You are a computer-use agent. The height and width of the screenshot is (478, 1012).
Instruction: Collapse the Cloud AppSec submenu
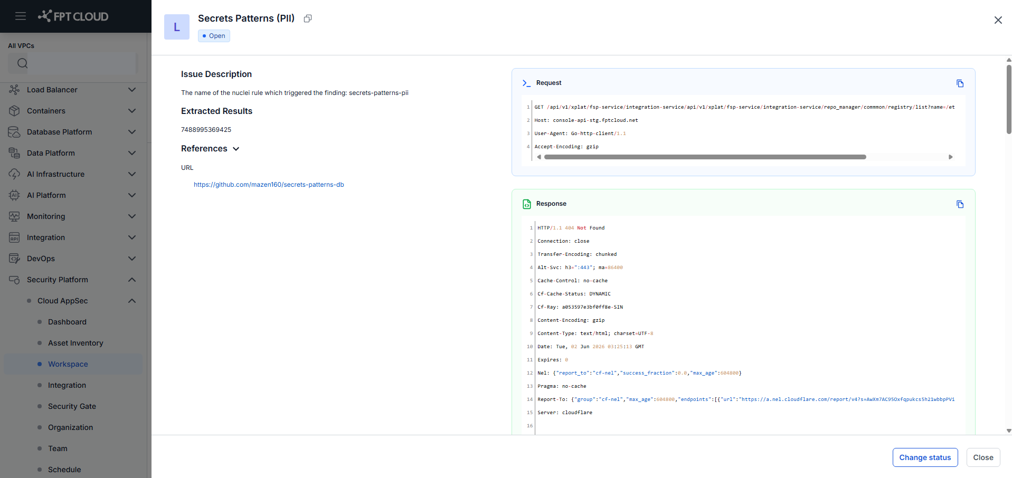point(132,301)
